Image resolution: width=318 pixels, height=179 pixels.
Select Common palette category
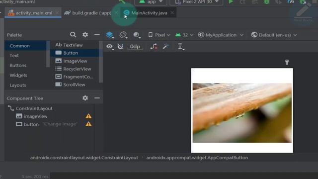25,46
